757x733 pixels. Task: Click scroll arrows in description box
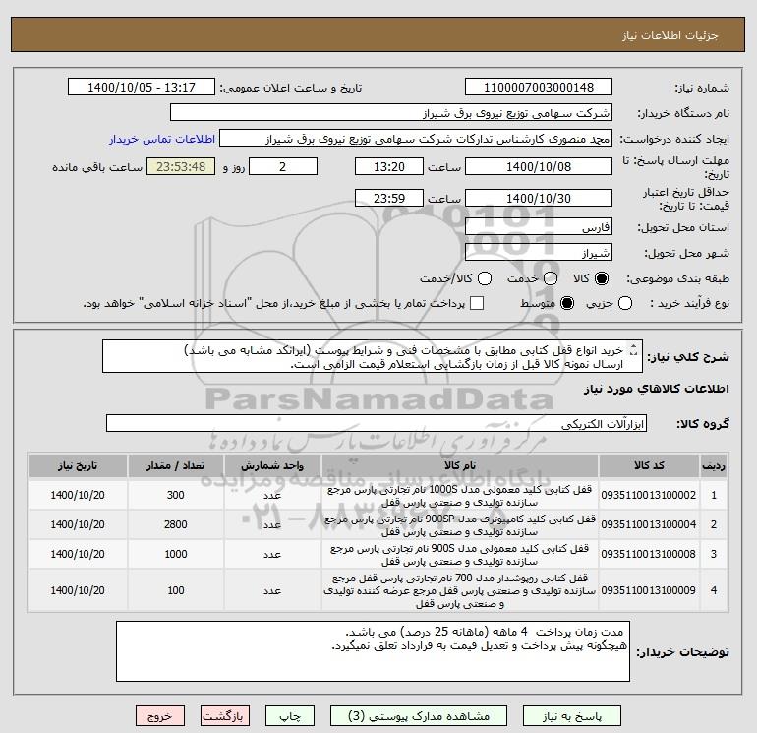(634, 350)
